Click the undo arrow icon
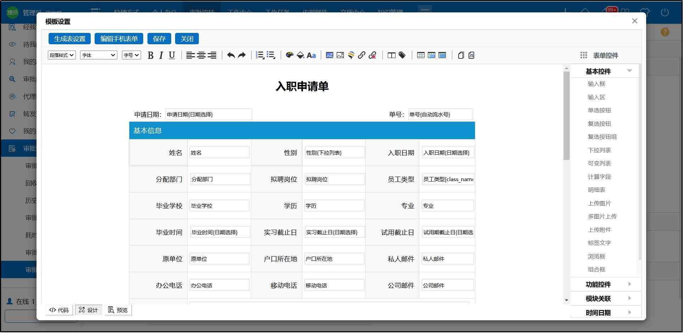This screenshot has height=333, width=683. 231,55
